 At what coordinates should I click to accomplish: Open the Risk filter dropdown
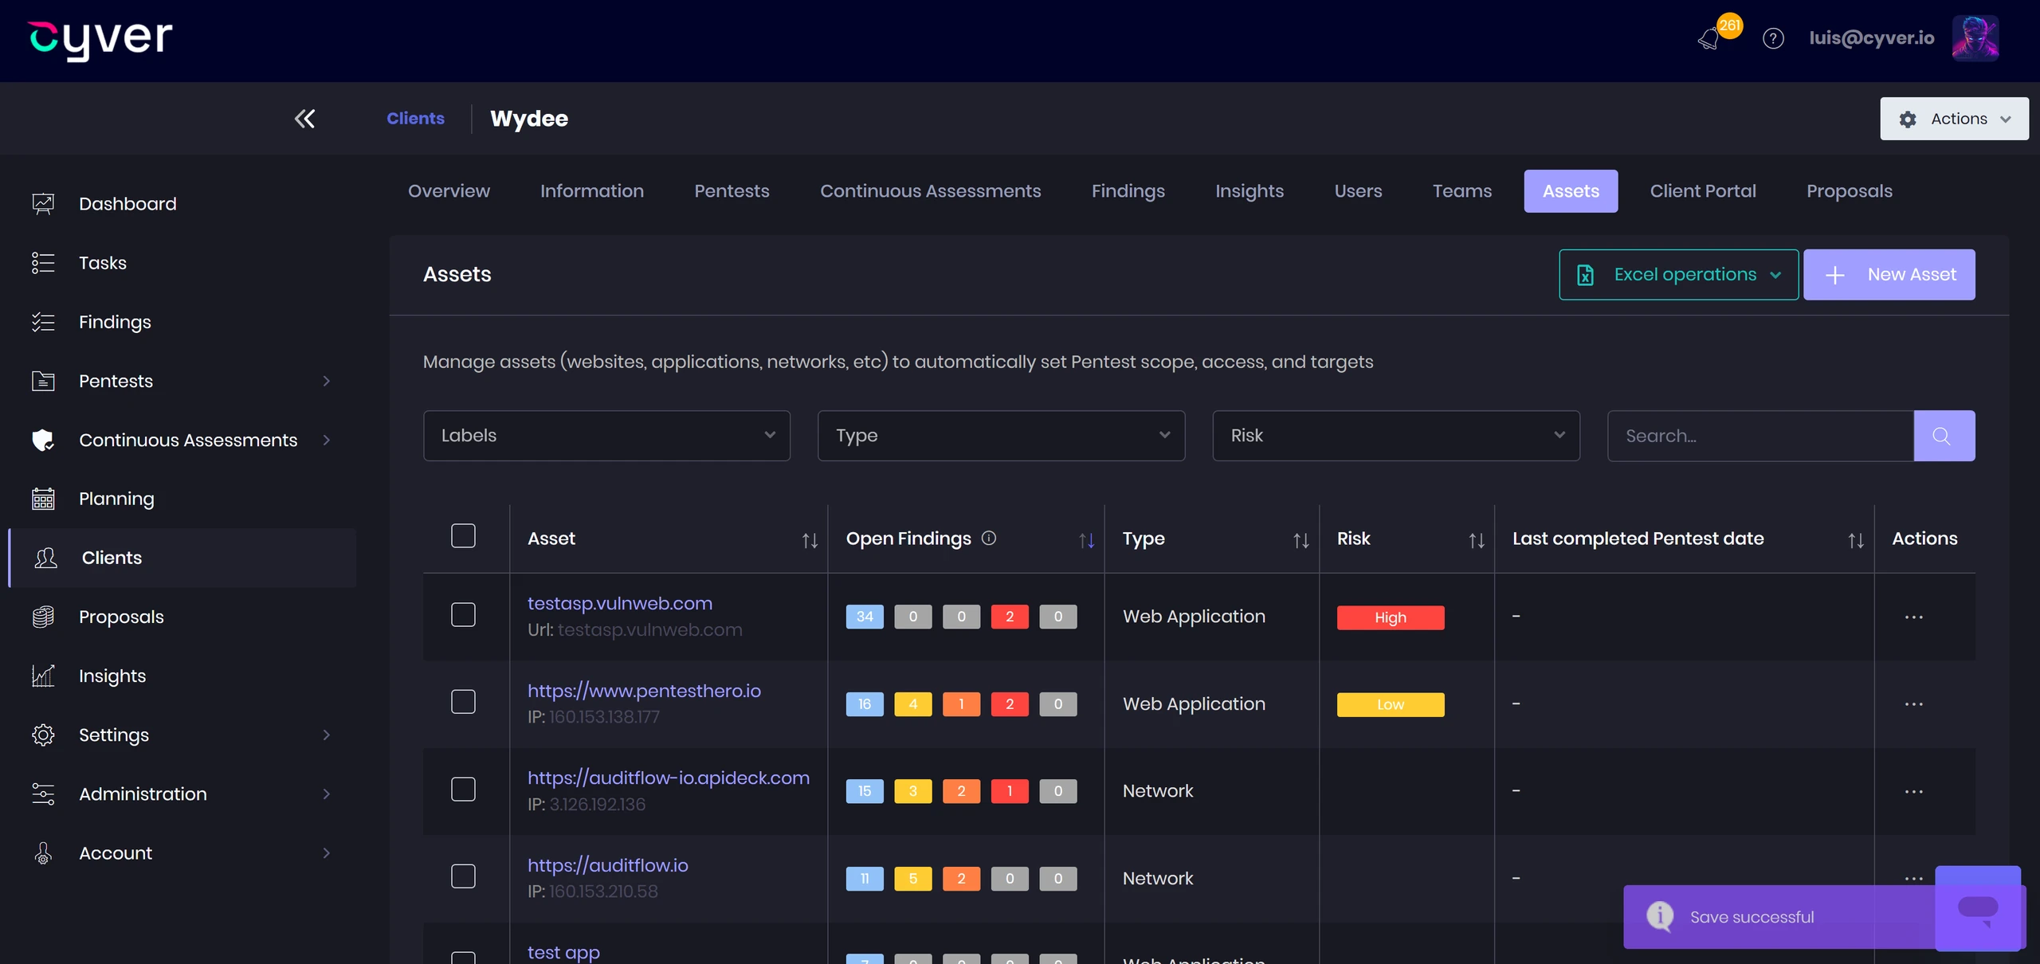point(1396,436)
